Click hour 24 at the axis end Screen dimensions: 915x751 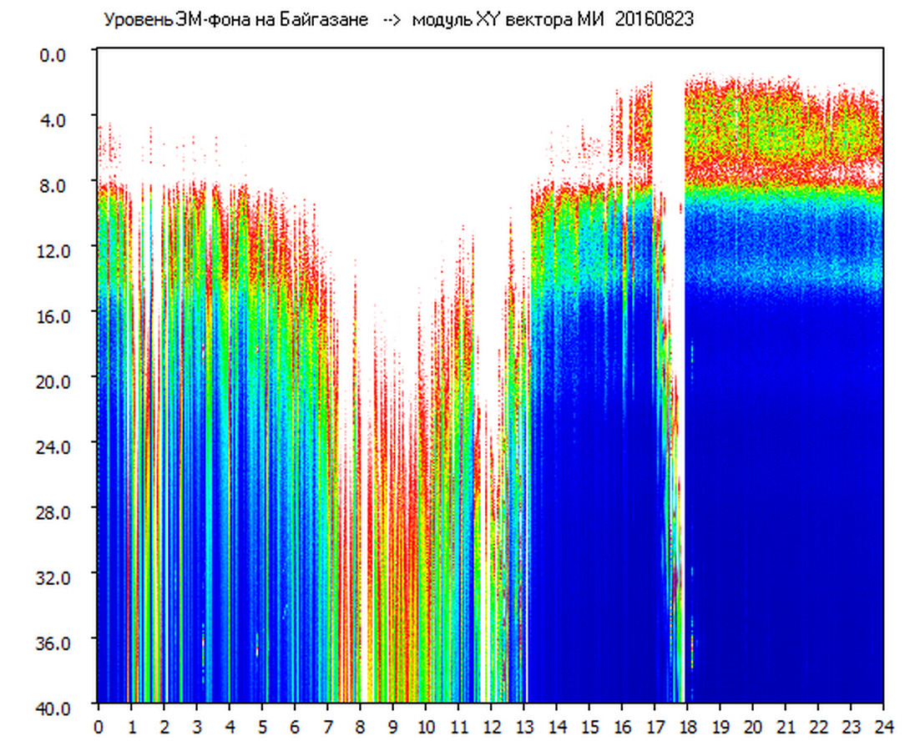coord(883,726)
